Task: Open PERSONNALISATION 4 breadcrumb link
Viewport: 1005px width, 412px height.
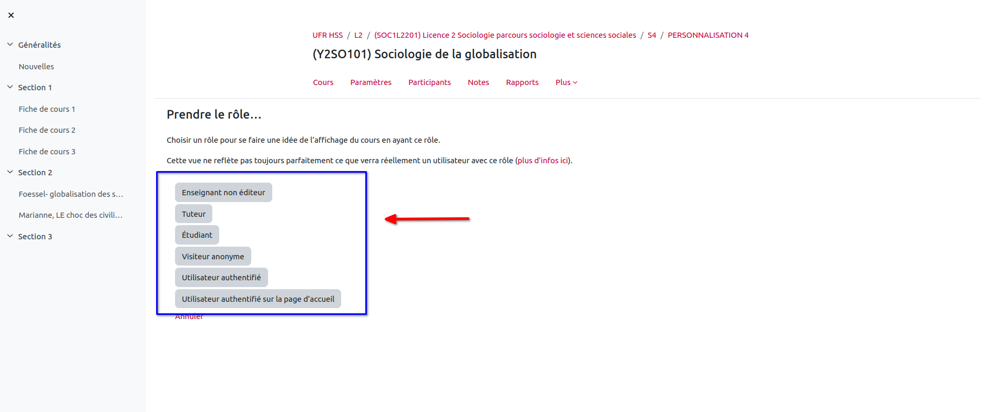Action: [x=707, y=35]
